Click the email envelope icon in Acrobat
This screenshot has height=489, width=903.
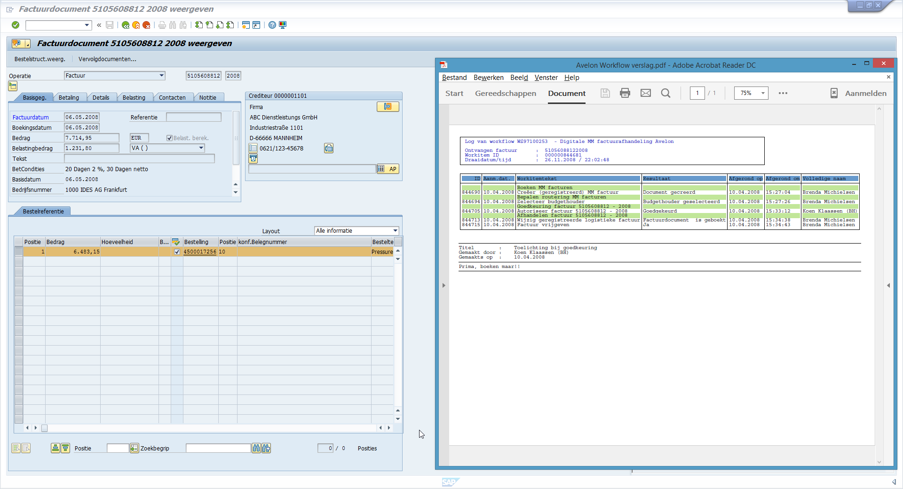pos(646,93)
